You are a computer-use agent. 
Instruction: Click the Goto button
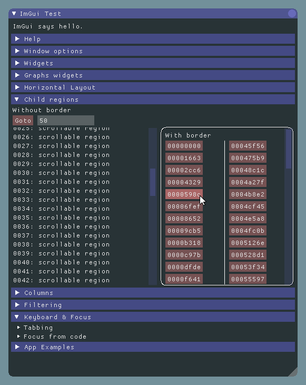point(23,121)
